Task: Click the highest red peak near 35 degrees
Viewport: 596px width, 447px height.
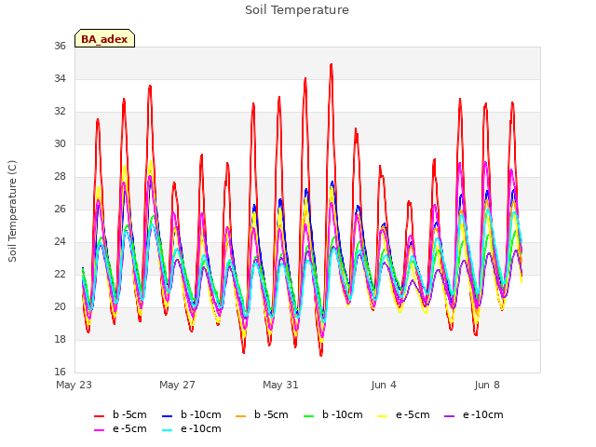Action: pyautogui.click(x=332, y=65)
